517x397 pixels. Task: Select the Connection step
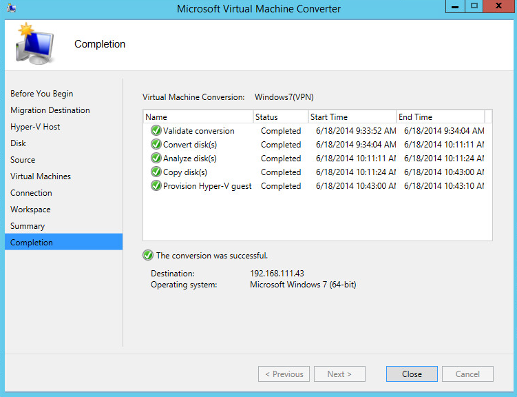pos(31,192)
